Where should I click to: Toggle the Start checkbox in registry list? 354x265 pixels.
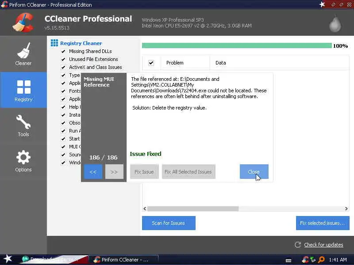[63, 139]
